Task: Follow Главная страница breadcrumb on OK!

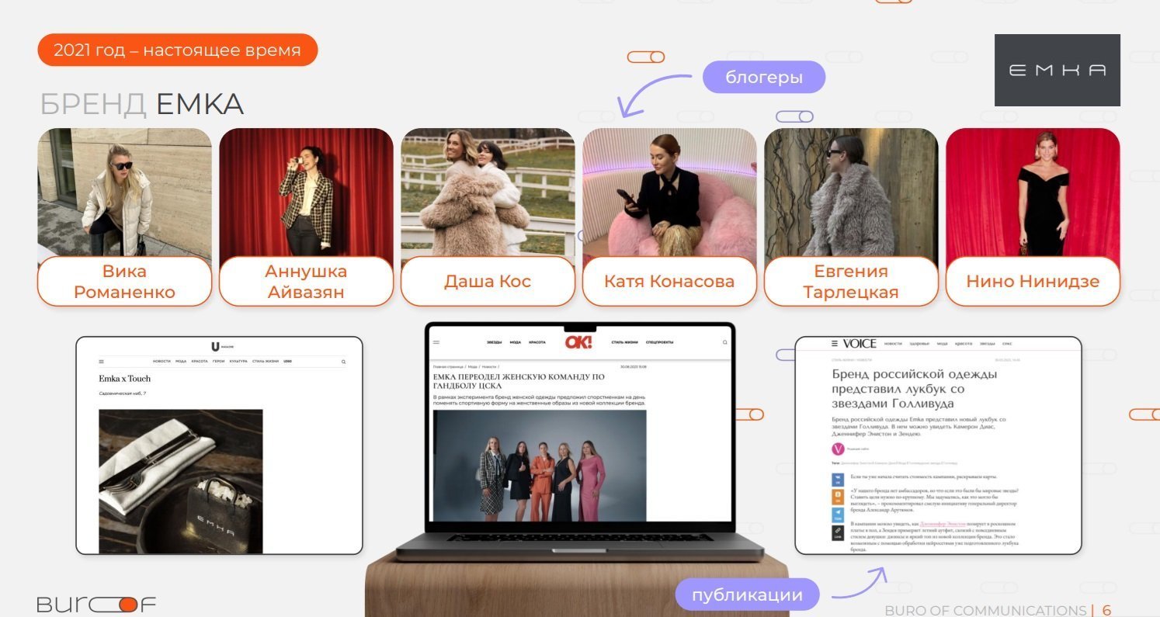Action: tap(448, 366)
